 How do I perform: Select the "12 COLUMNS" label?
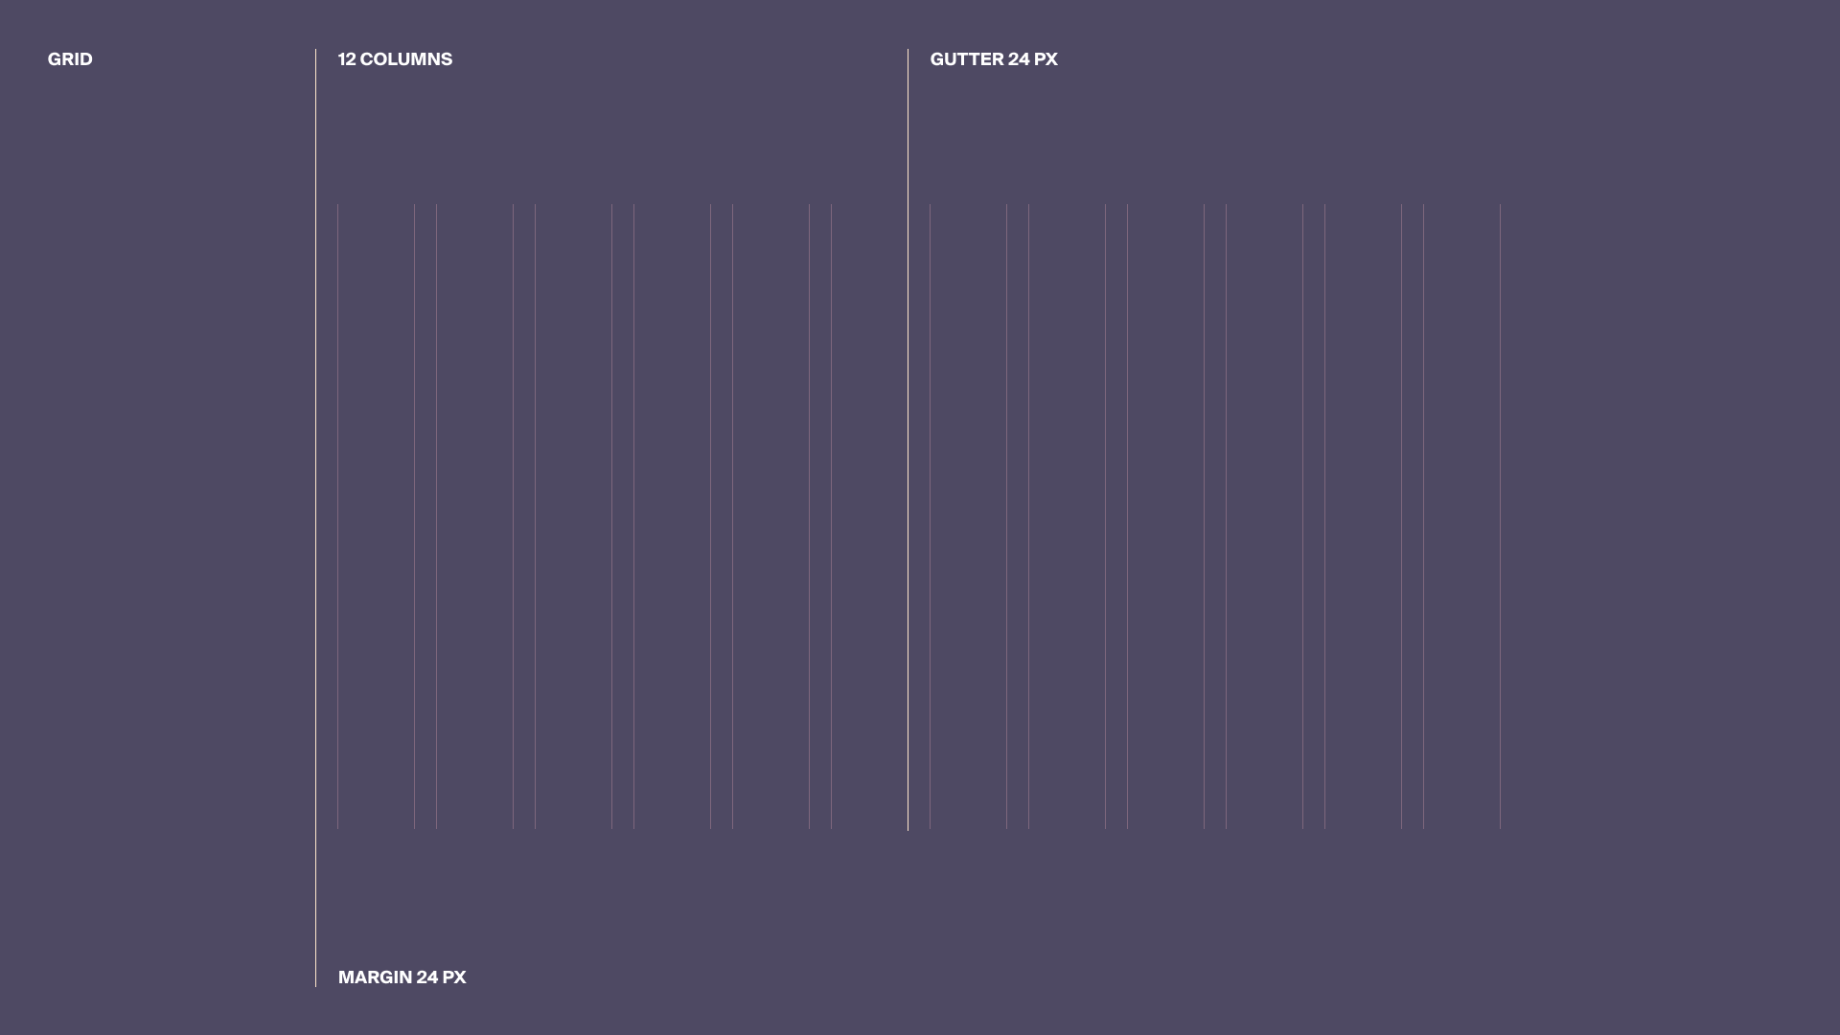click(395, 59)
